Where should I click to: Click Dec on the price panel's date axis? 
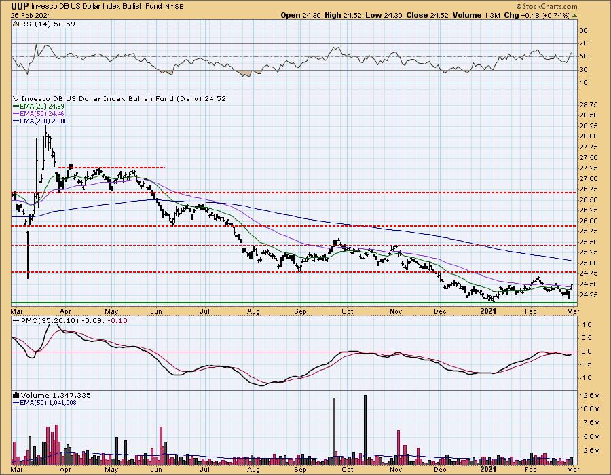coord(440,311)
